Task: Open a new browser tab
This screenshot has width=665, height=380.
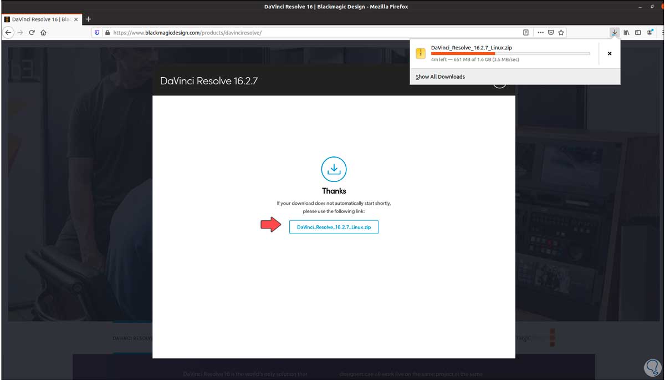Action: (x=88, y=18)
